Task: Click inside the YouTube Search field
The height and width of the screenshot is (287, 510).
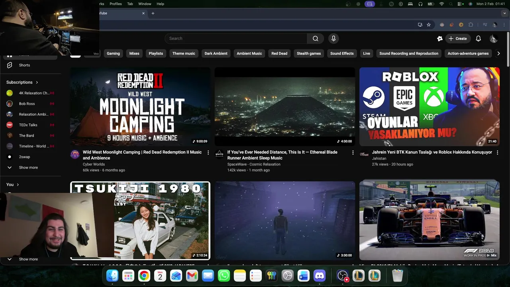Action: pos(236,39)
